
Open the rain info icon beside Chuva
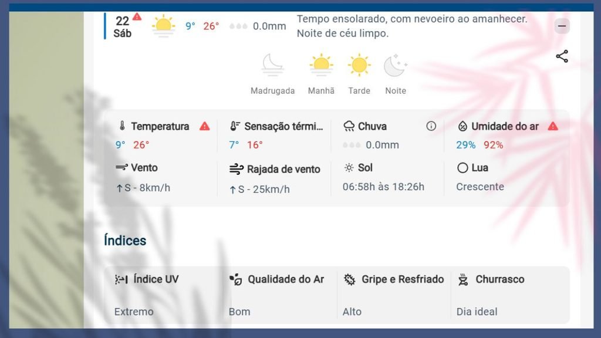coord(431,126)
